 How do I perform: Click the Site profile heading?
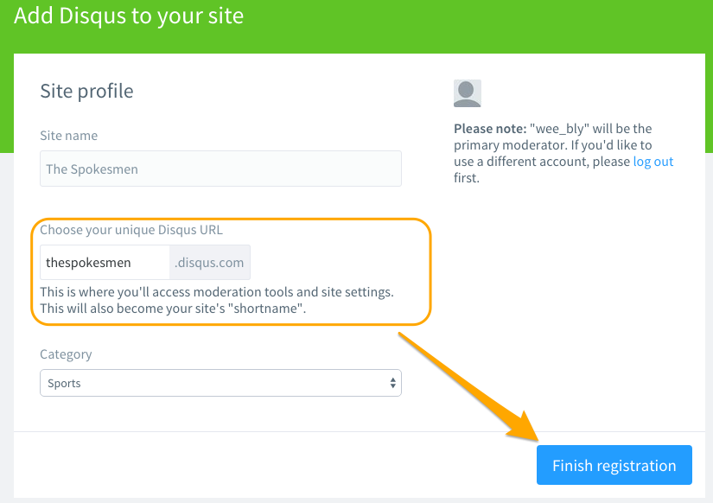(86, 91)
